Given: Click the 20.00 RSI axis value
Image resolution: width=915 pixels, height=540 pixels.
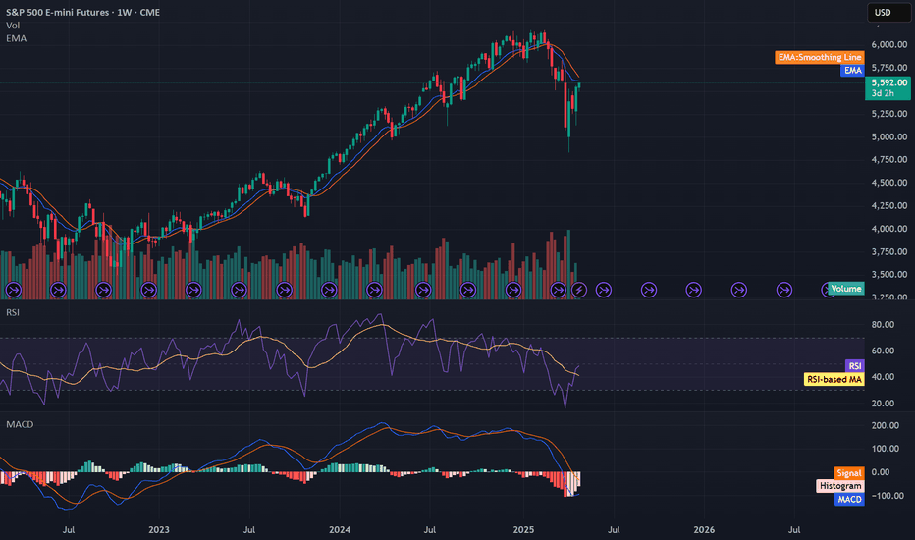Looking at the screenshot, I should [883, 404].
